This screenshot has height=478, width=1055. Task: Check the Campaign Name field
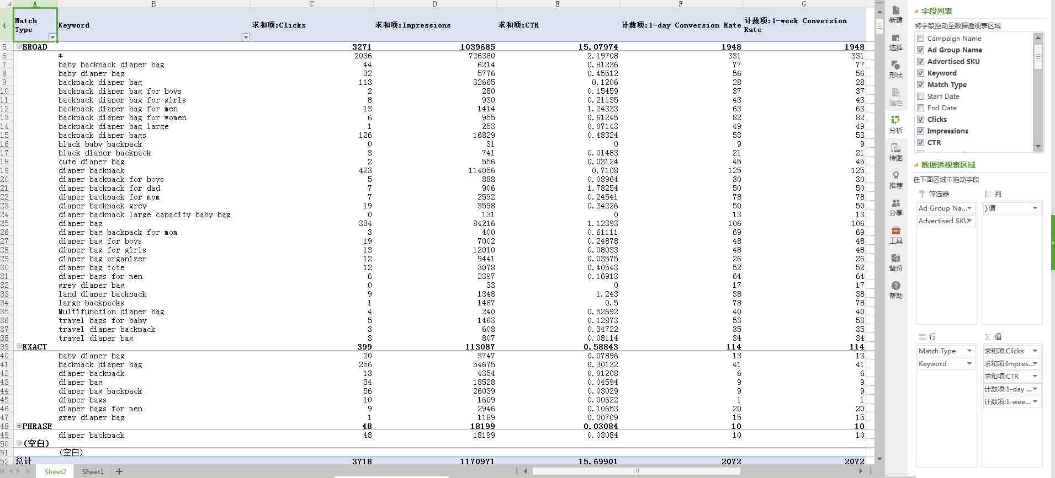tap(920, 38)
